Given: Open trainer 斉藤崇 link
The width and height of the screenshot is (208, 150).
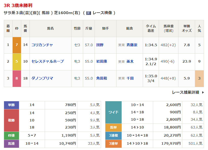Looking at the screenshot, I should coord(132,45).
